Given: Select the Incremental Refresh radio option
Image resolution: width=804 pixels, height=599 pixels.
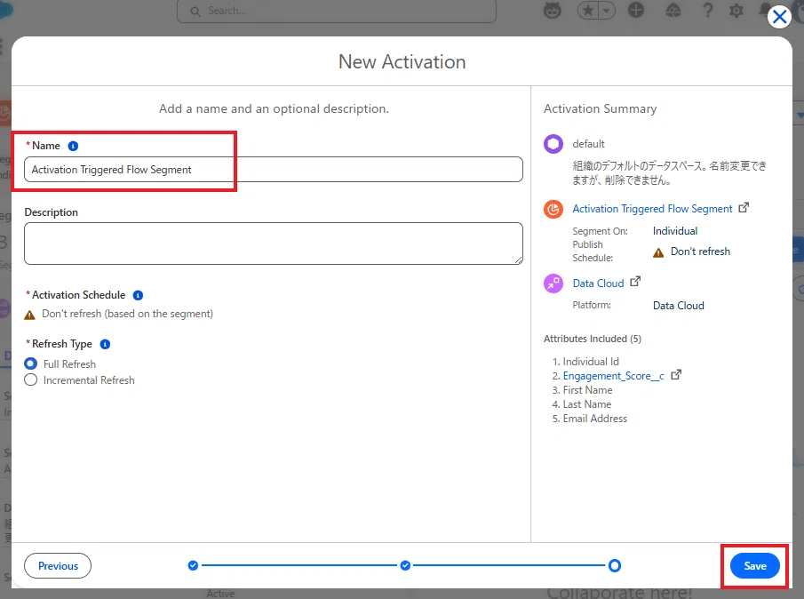Looking at the screenshot, I should (31, 380).
